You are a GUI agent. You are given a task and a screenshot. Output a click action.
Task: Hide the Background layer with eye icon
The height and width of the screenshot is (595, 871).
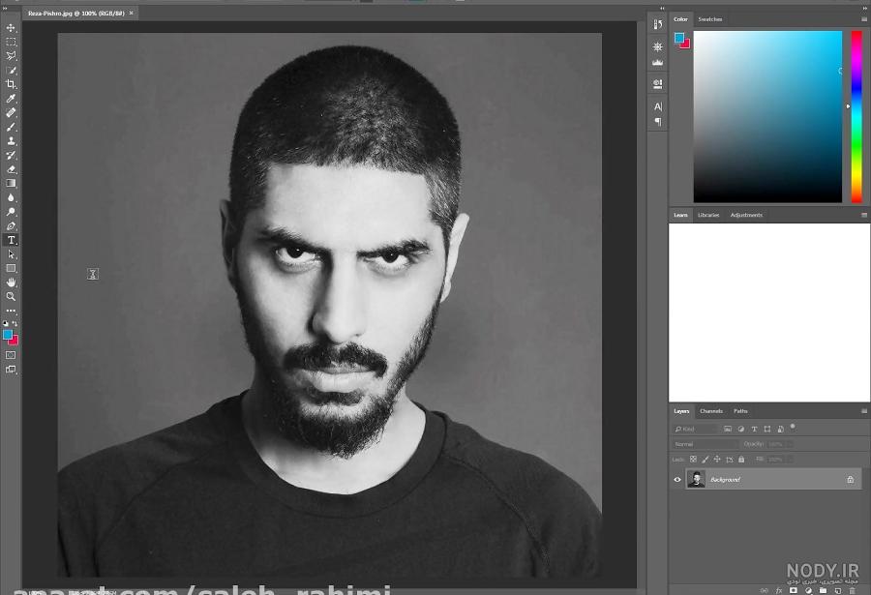point(677,480)
